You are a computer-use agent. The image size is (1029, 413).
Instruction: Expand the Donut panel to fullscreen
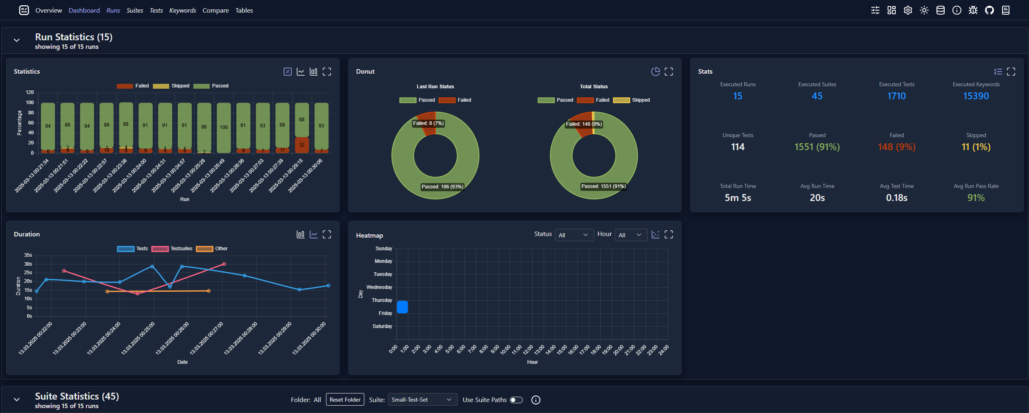click(669, 71)
